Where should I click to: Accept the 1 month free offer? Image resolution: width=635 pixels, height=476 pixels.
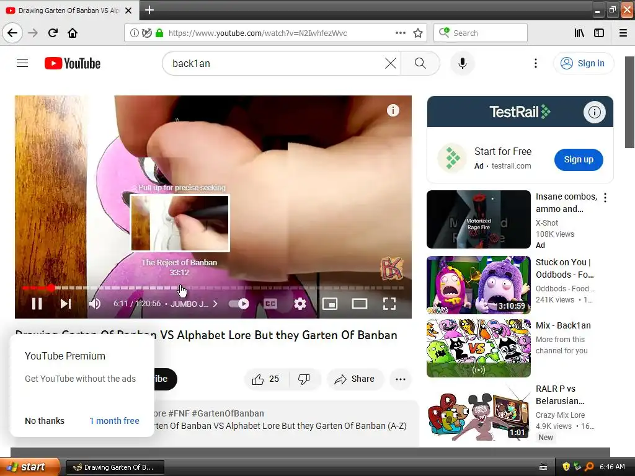pos(114,421)
